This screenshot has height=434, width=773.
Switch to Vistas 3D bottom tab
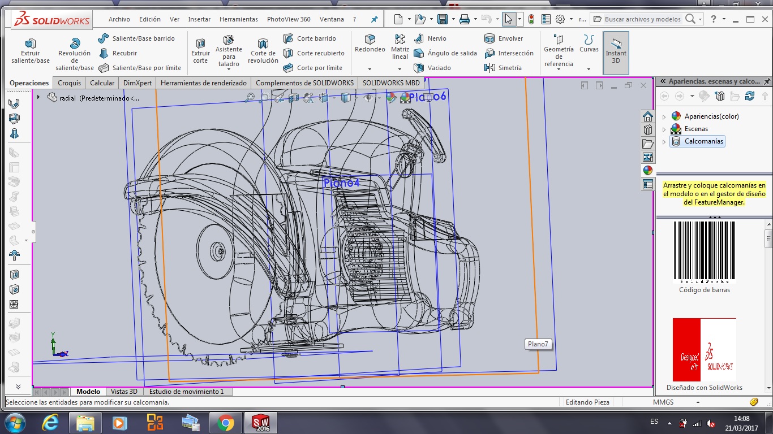coord(124,392)
